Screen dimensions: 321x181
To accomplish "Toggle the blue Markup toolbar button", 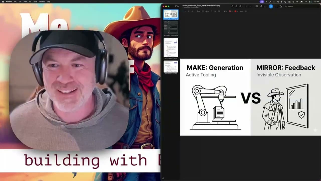I will tap(271, 6).
